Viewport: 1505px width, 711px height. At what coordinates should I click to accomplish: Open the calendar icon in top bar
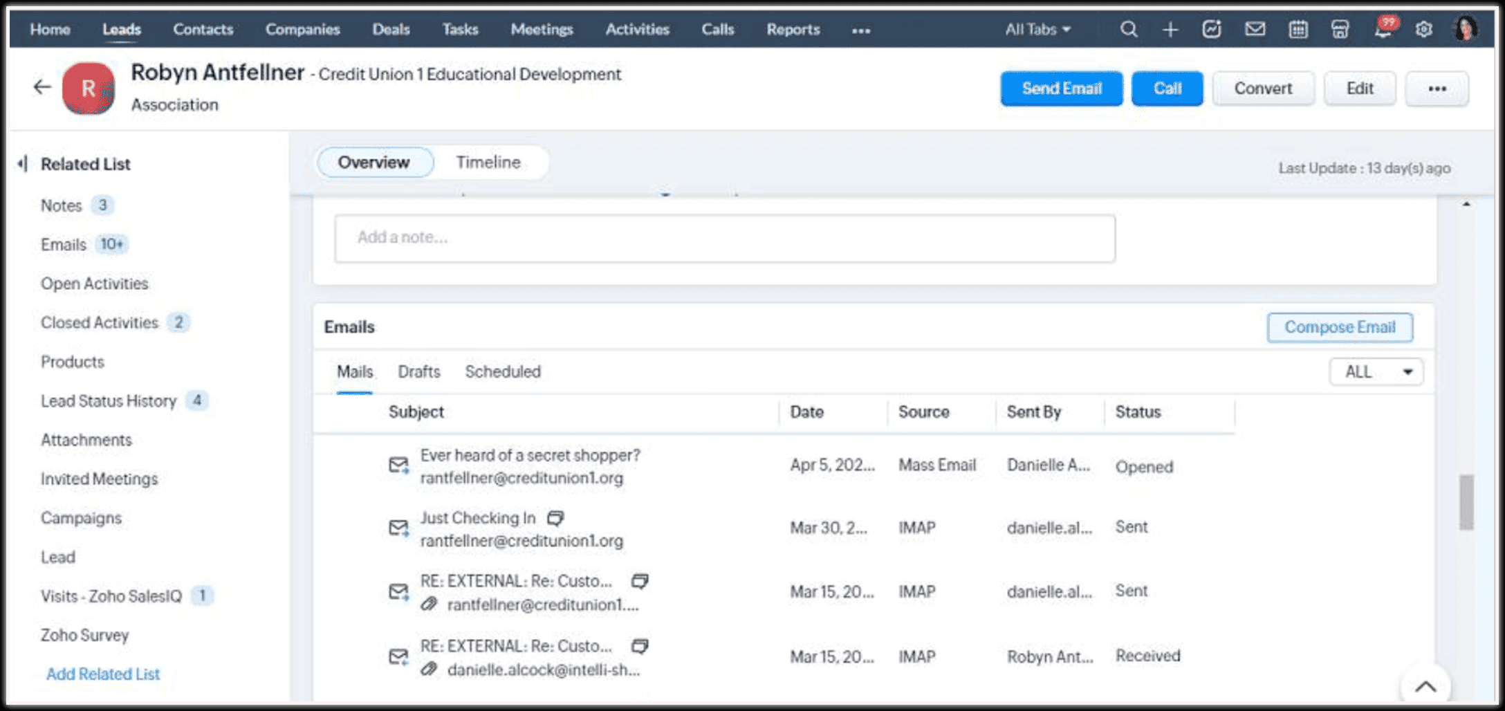[x=1298, y=29]
